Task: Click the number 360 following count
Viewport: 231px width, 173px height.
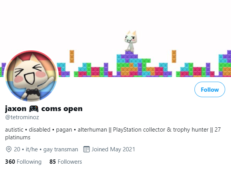Action: click(10, 162)
